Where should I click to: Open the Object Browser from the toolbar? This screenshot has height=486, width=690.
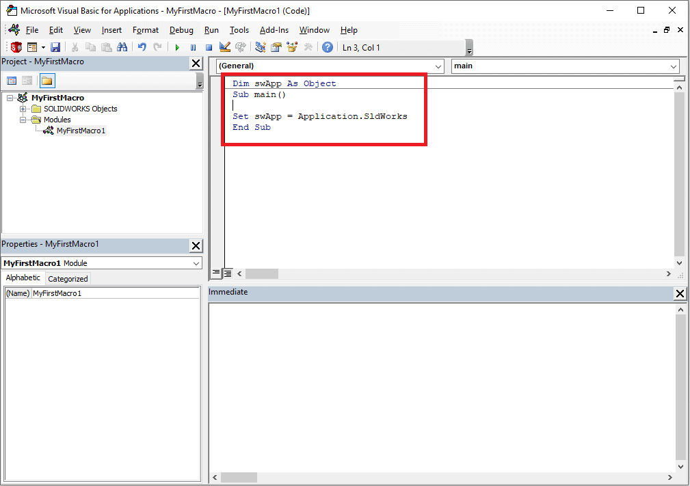coord(292,47)
